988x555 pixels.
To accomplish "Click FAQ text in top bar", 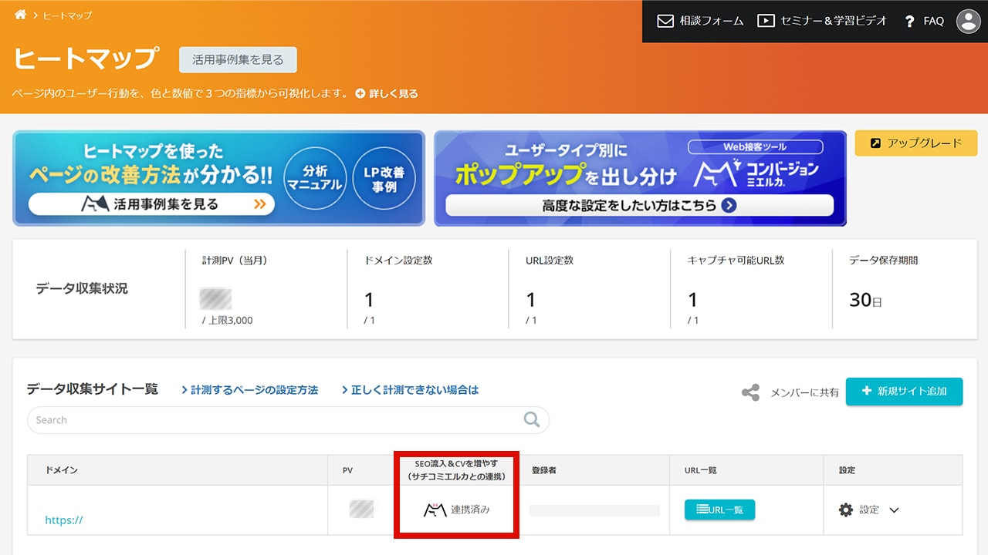I will coord(934,21).
